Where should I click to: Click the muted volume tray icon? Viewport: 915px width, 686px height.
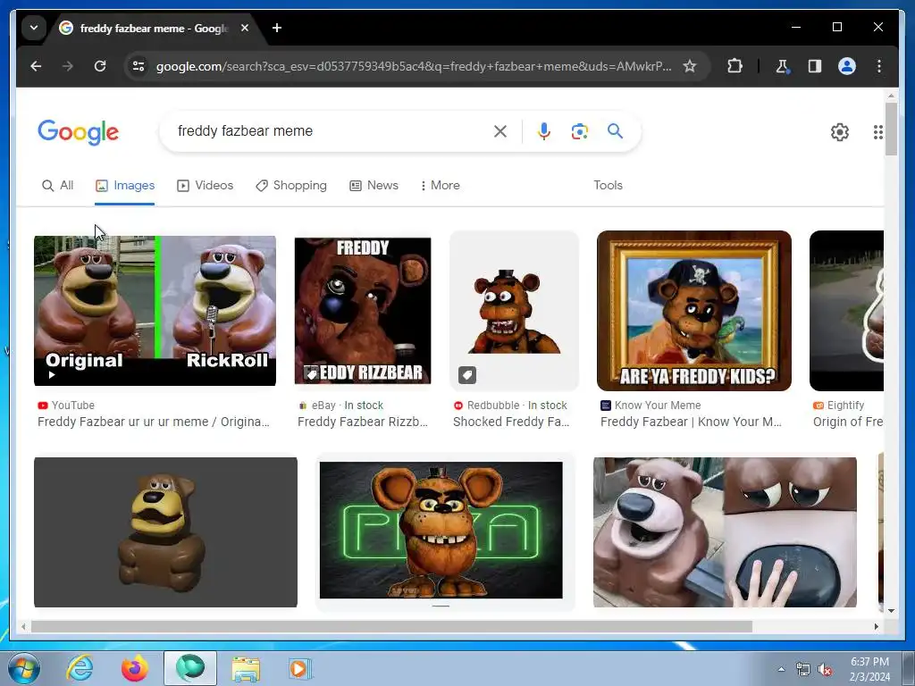[825, 670]
